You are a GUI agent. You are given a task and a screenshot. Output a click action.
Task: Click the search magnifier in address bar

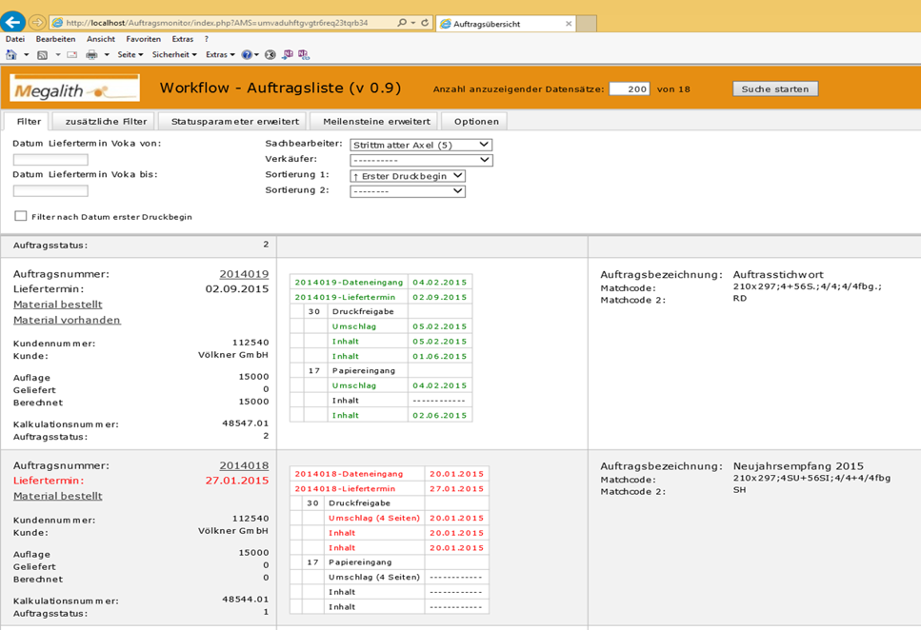[x=402, y=23]
